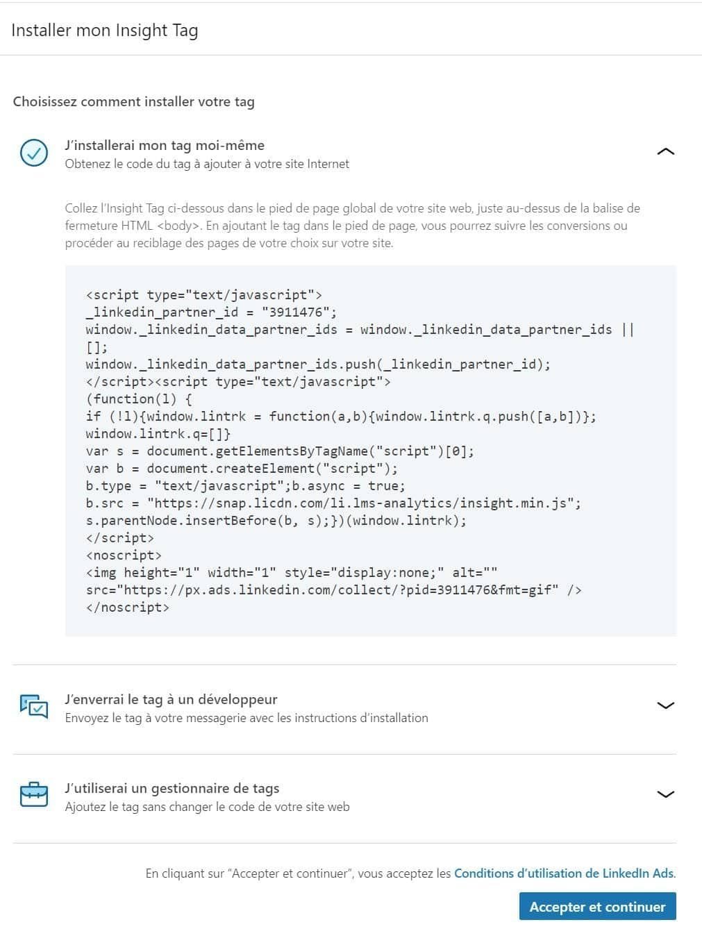Expand the 'J'enverrai le tag à un développeur' chevron
The width and height of the screenshot is (702, 945).
click(x=665, y=705)
